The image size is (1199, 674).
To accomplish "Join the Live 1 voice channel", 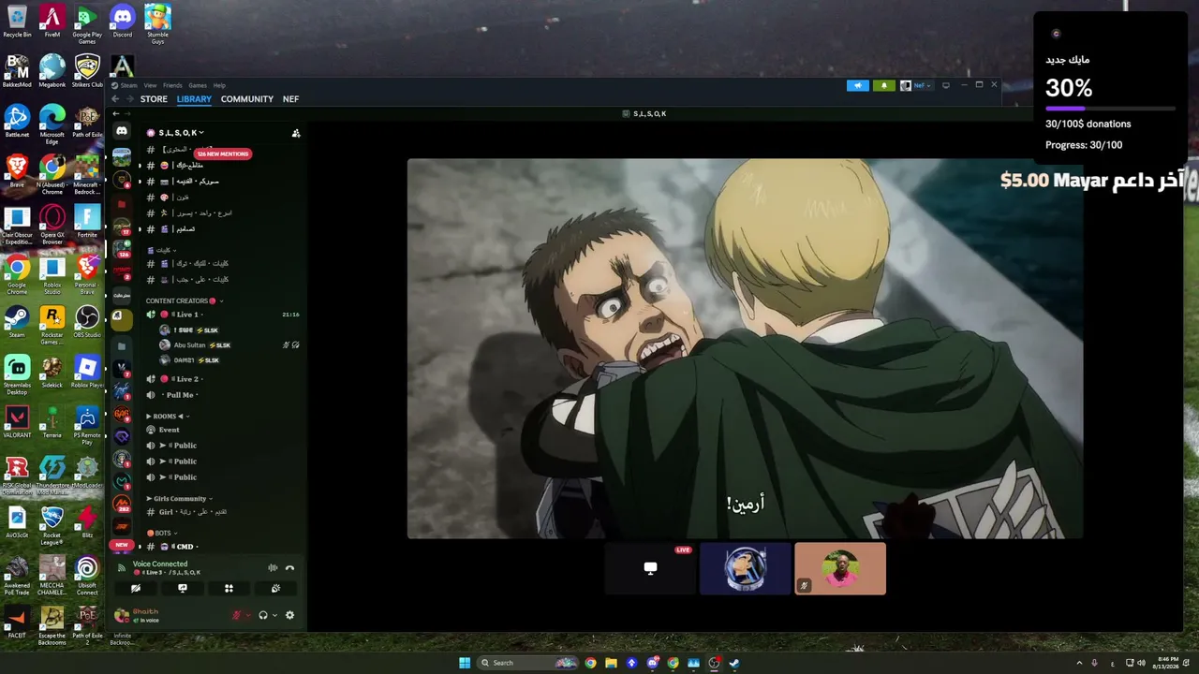I will coord(221,315).
